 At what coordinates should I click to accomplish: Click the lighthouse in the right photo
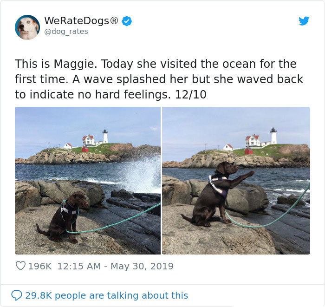coord(273,136)
